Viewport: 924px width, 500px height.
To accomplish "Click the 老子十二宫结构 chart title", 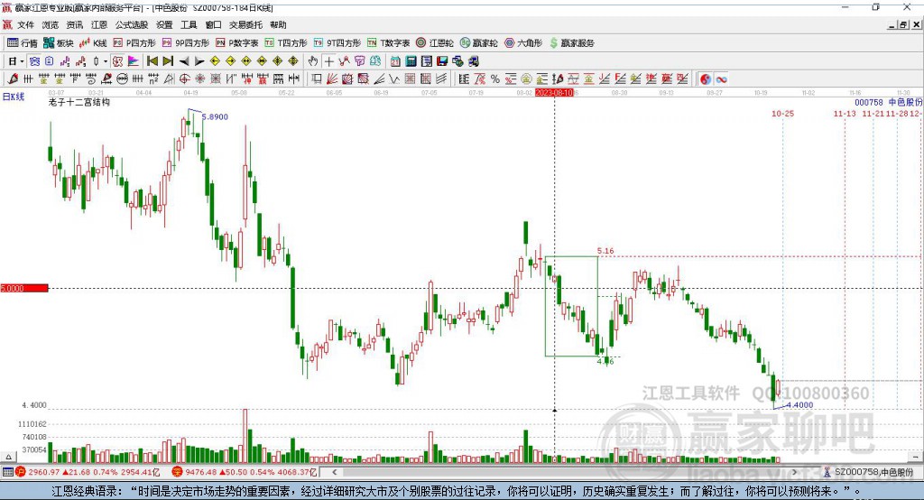I will coord(79,102).
